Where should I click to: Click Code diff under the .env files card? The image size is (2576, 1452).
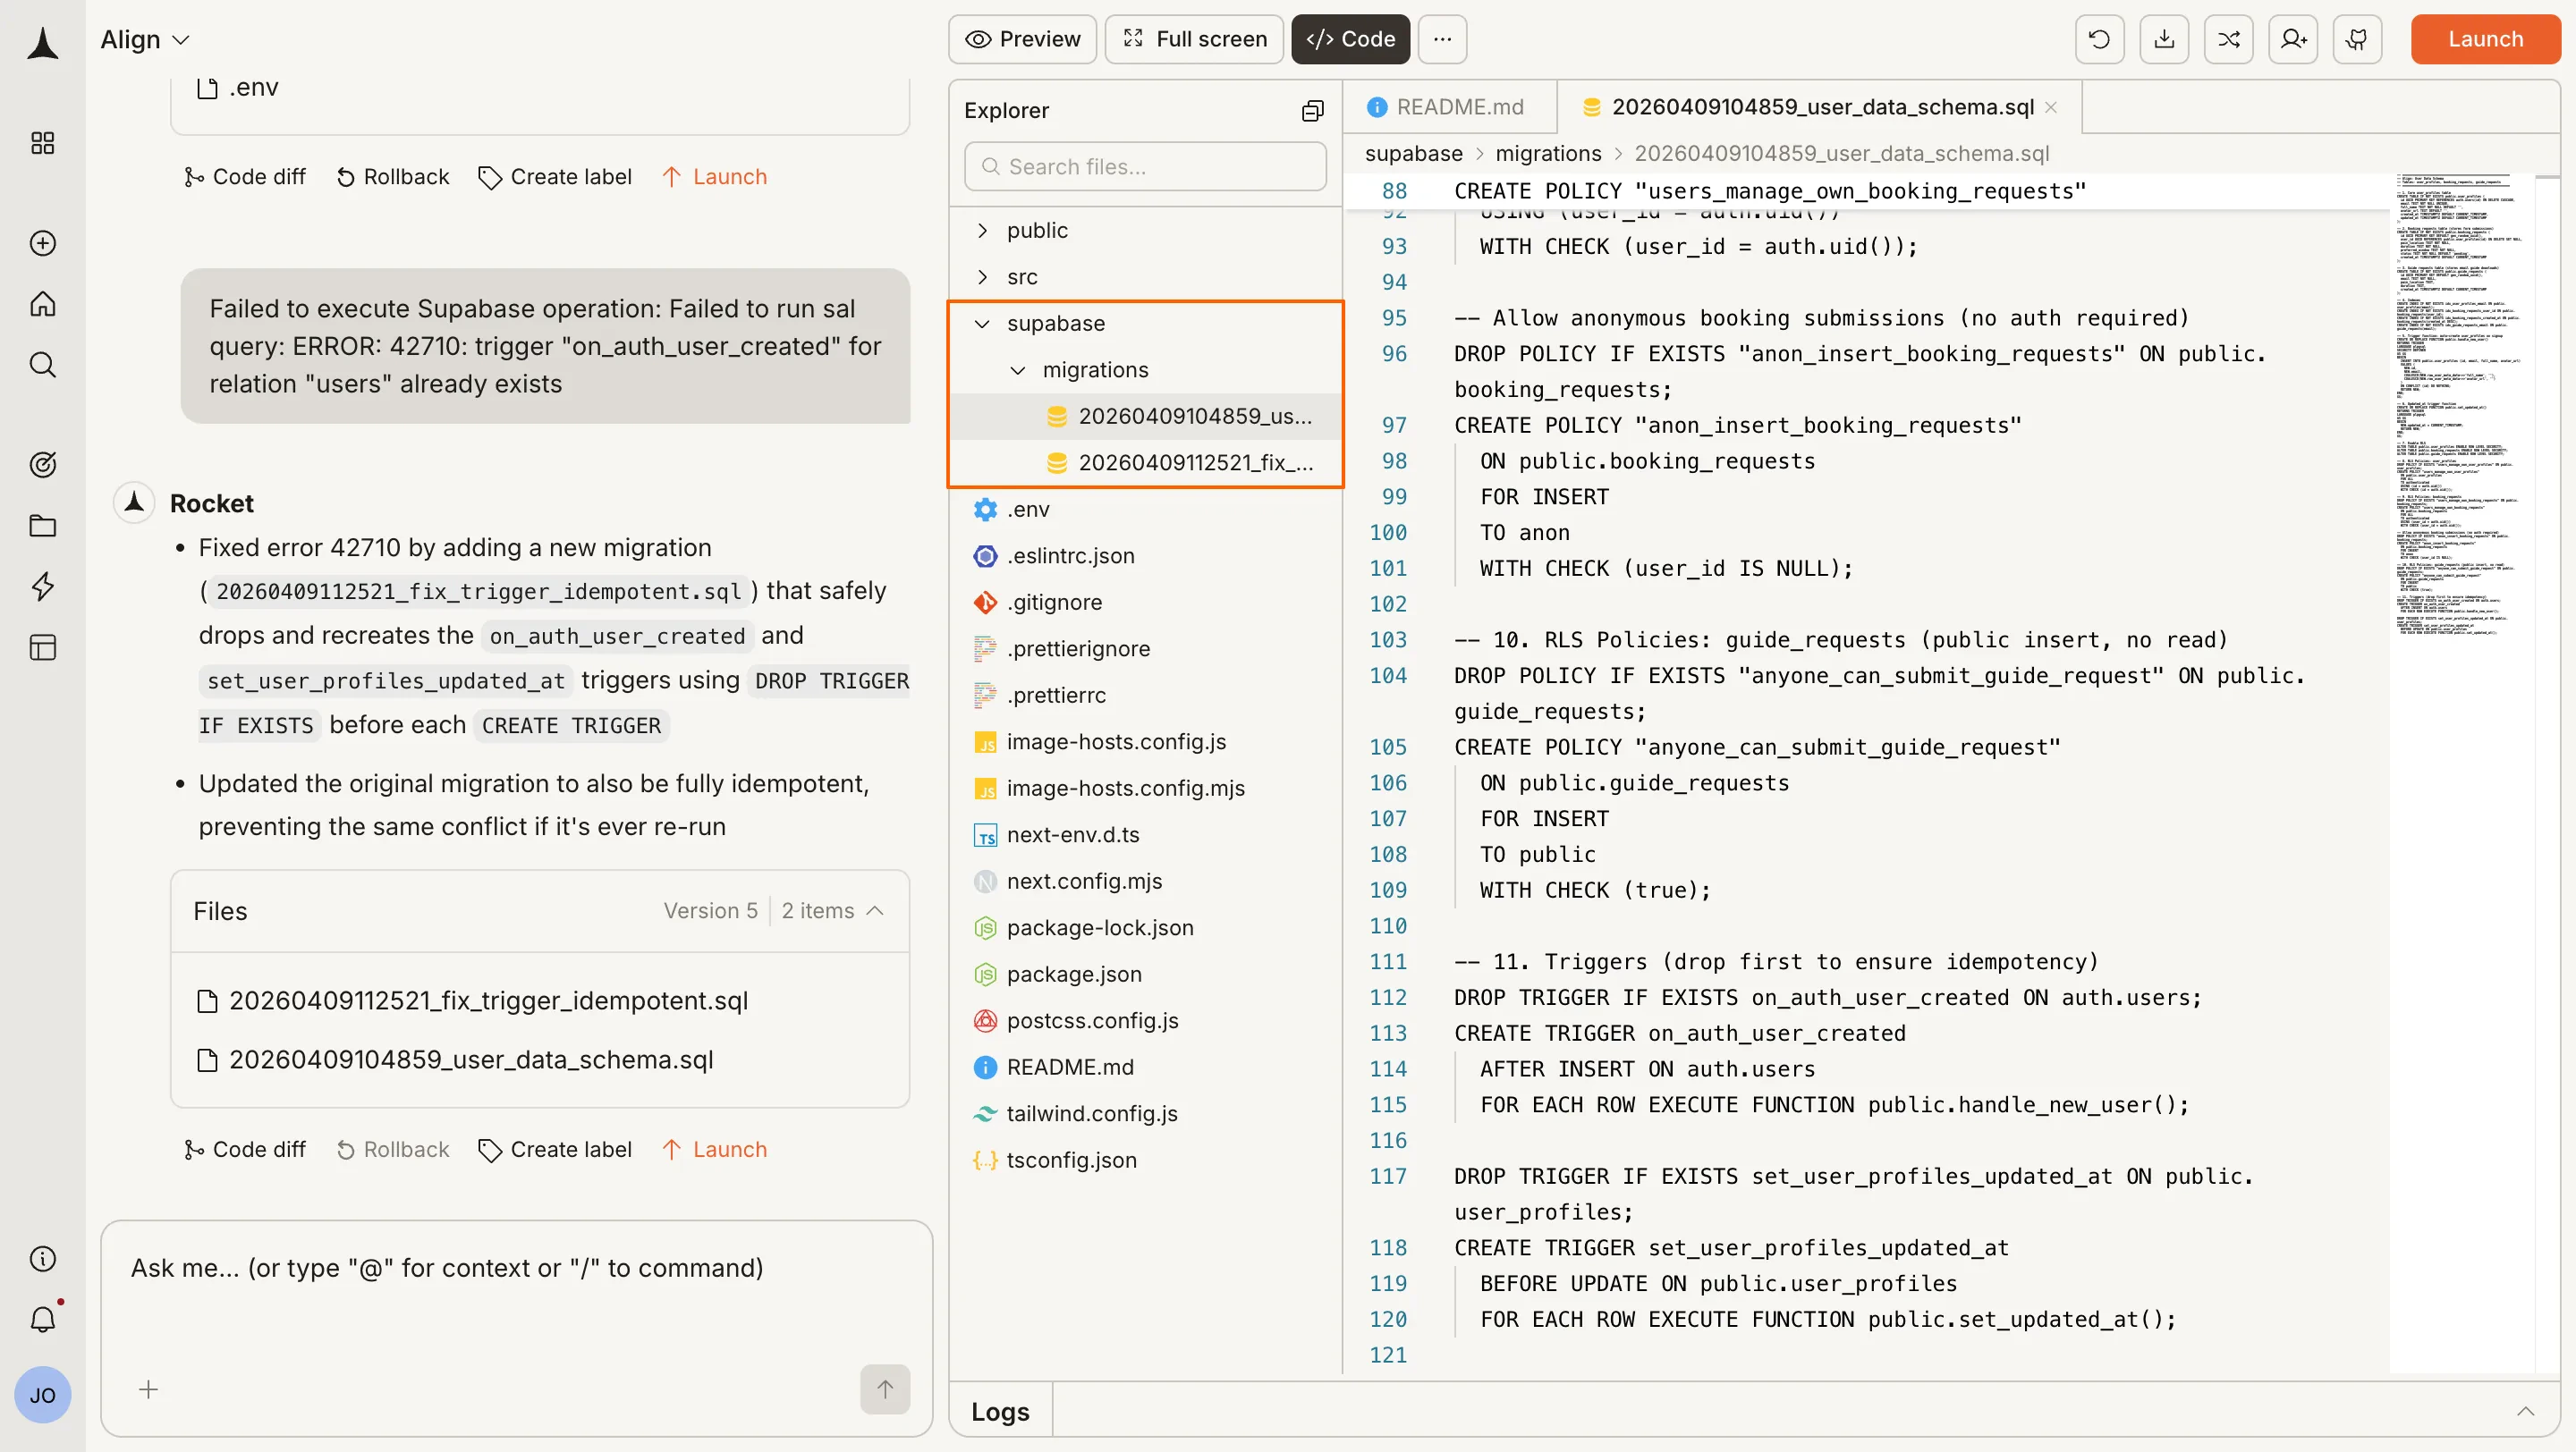point(244,177)
